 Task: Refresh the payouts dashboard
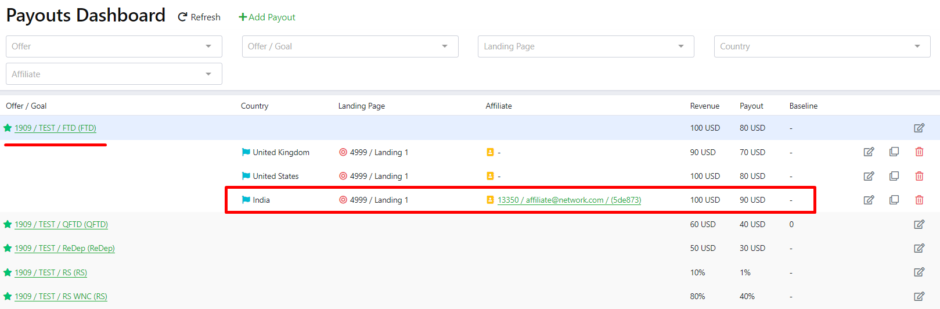(199, 17)
